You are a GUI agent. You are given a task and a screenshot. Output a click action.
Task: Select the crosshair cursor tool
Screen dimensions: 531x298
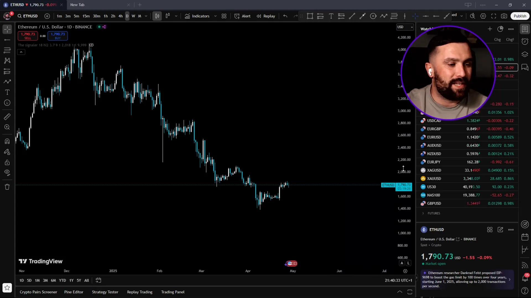[7, 29]
